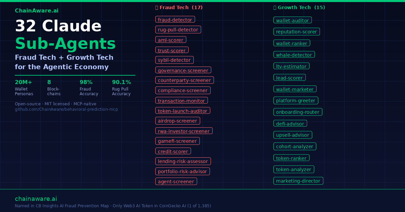
Task: Select the credit-scorer tag
Action: 173,151
